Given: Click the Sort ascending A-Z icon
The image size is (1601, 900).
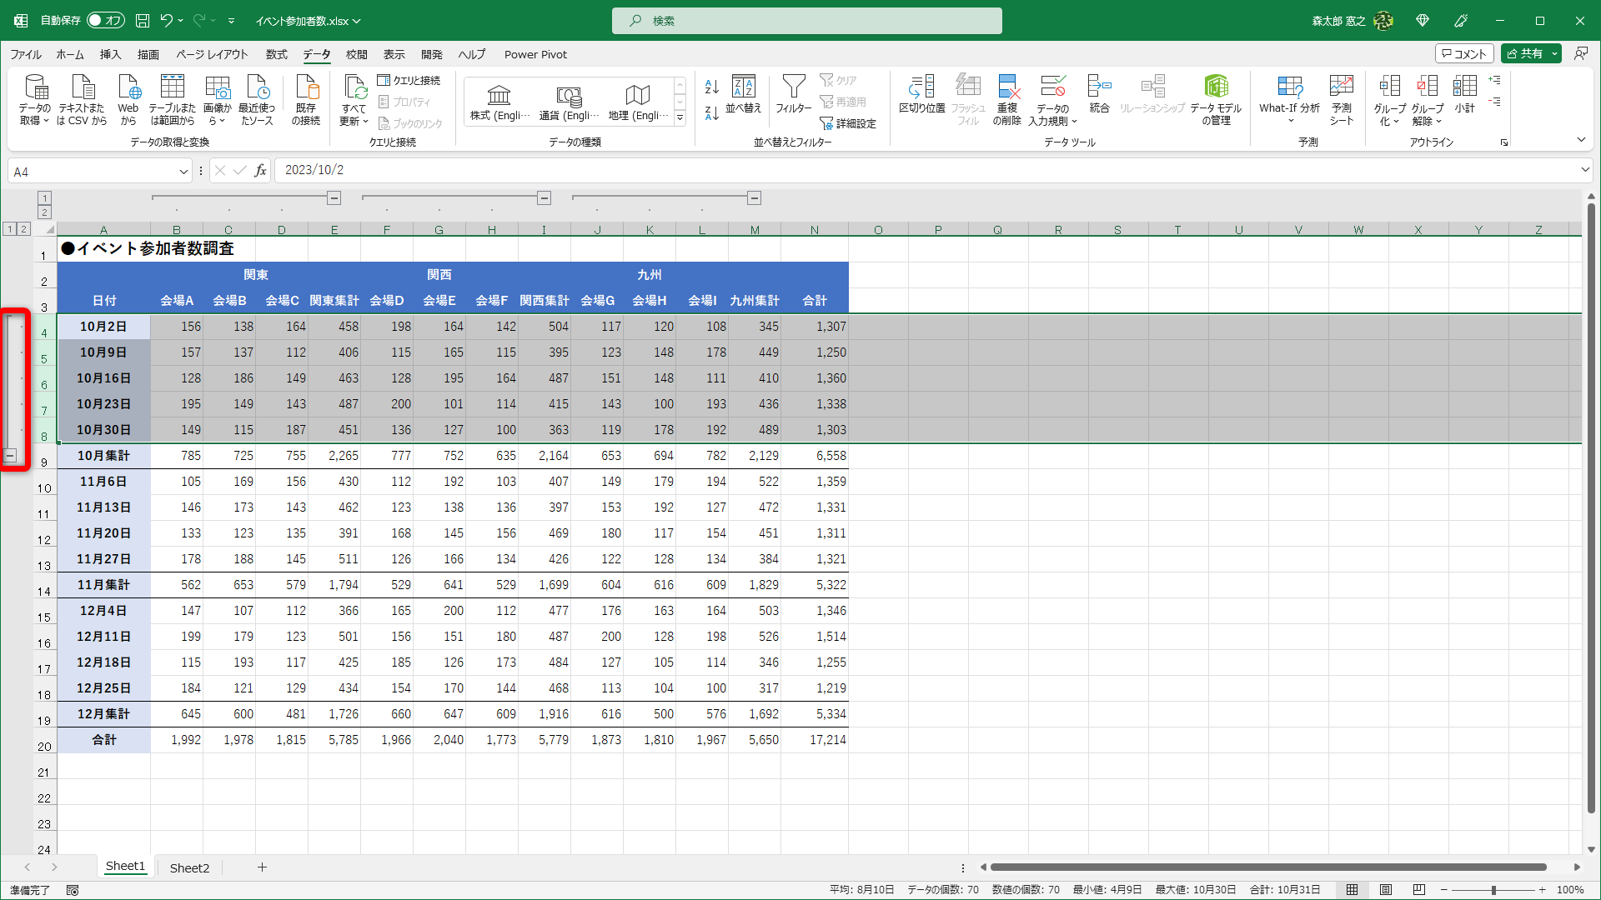Looking at the screenshot, I should tap(711, 86).
